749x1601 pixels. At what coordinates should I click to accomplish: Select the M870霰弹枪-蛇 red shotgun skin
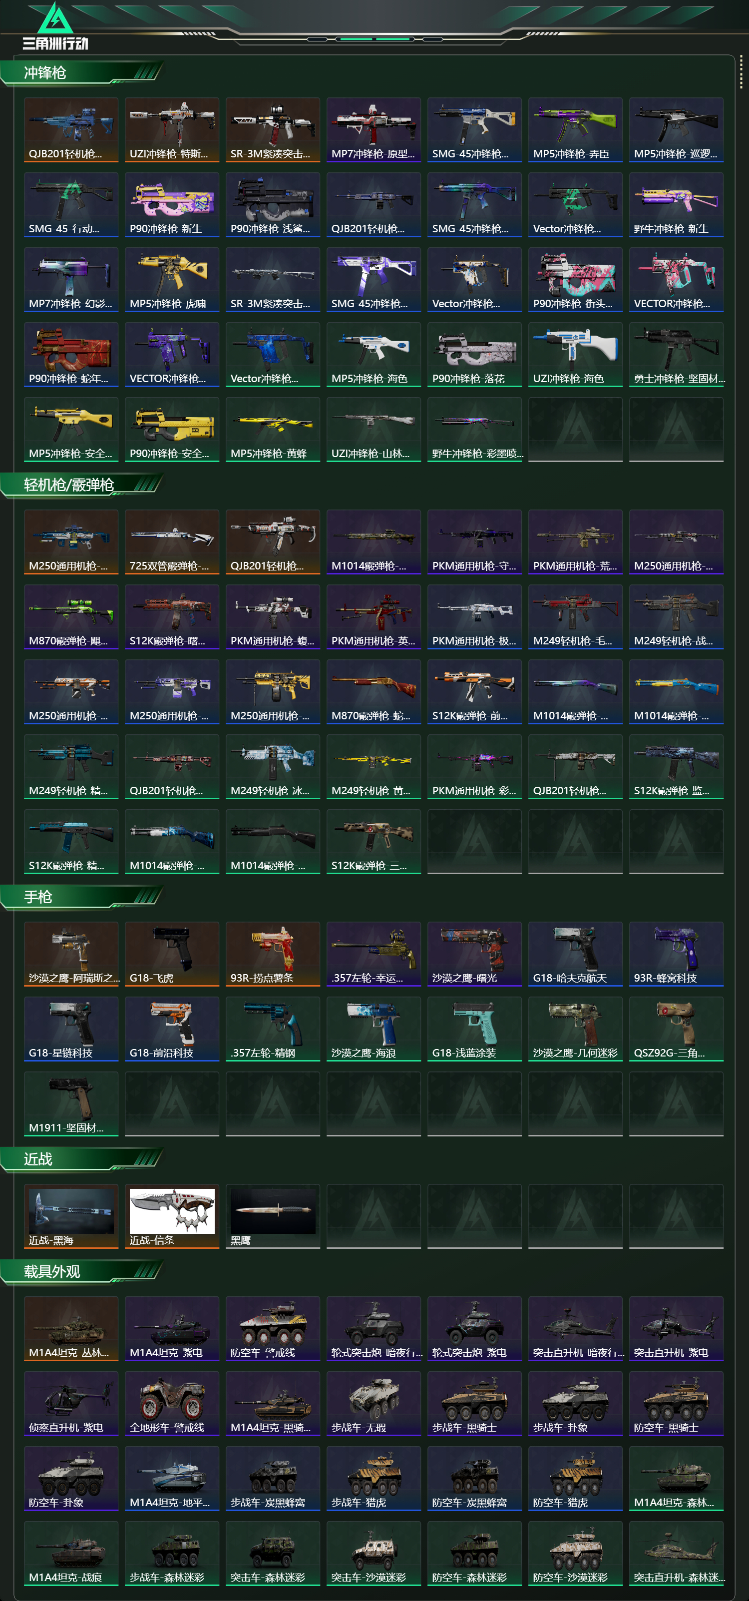coord(374,692)
